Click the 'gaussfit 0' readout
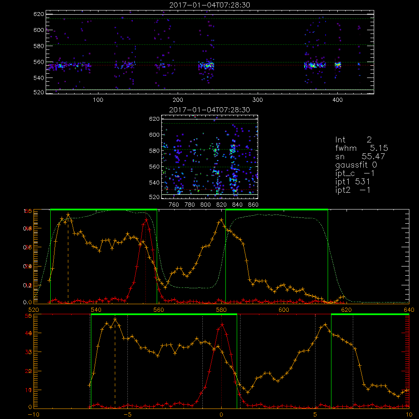The height and width of the screenshot is (419, 419). point(356,165)
